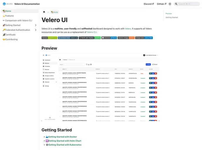Click the Velero logo in header
This screenshot has height=150, width=202.
8,4
